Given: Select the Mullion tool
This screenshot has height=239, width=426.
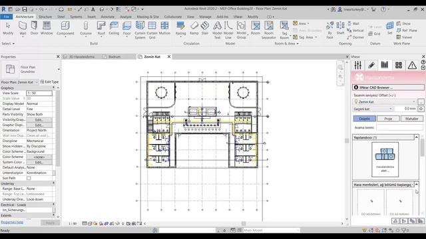Looking at the screenshot, I should tap(164, 28).
